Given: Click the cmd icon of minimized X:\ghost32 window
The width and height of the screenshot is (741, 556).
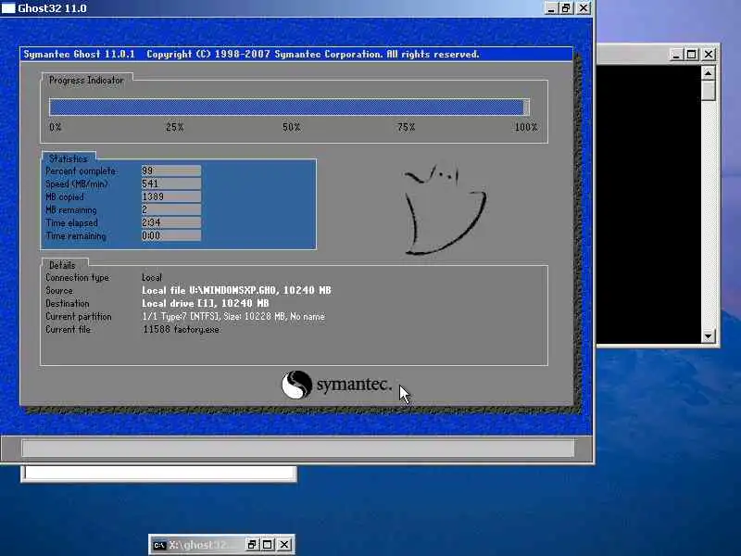Looking at the screenshot, I should point(159,545).
